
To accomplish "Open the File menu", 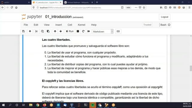I will (26, 25).
